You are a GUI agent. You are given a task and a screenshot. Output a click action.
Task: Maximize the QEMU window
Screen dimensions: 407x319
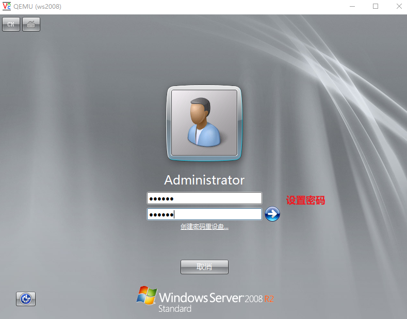tap(376, 7)
